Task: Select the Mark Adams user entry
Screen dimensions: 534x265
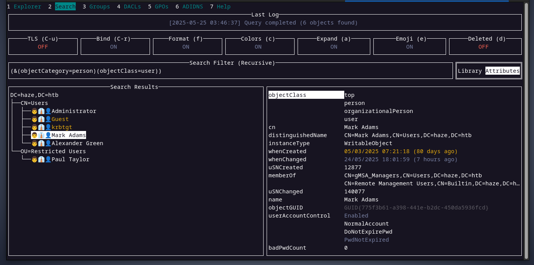Action: pyautogui.click(x=68, y=135)
